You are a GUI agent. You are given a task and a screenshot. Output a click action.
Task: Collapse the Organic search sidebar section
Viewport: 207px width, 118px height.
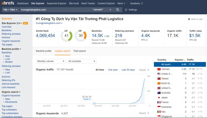(x=11, y=92)
